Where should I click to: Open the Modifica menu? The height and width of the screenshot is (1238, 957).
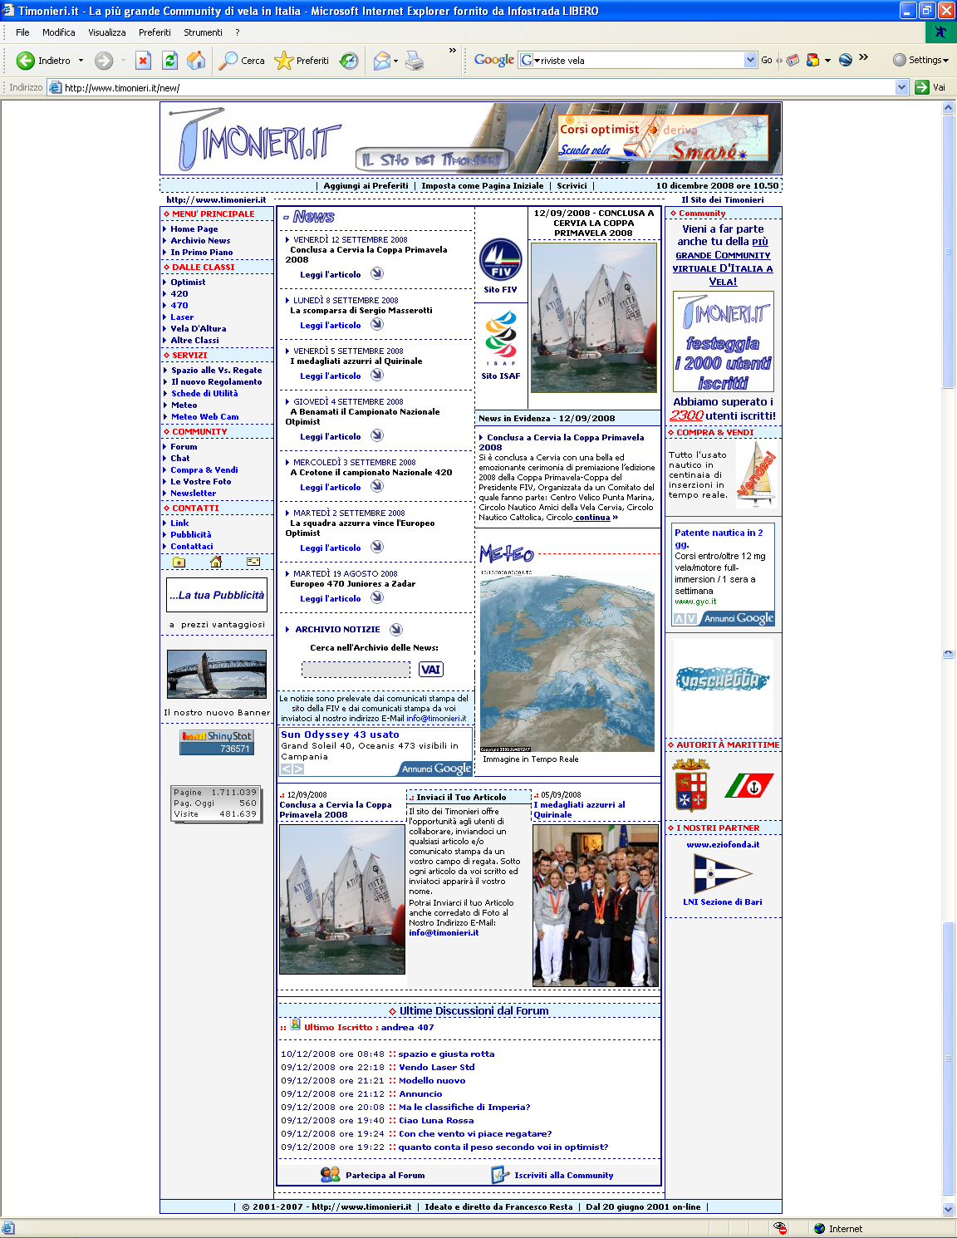tap(59, 32)
